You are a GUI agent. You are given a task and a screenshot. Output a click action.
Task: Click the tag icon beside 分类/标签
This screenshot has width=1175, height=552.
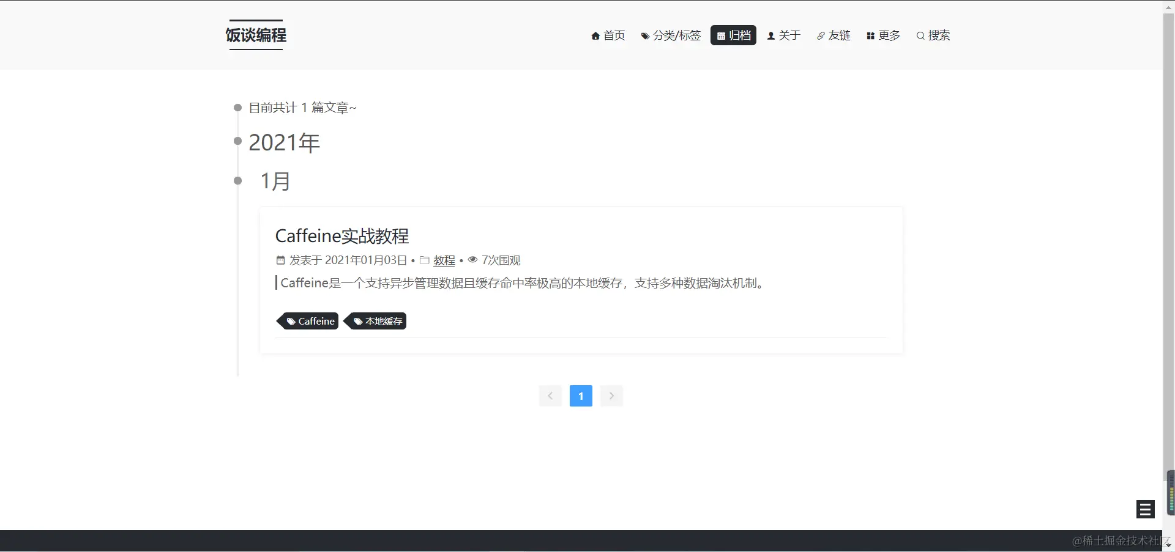click(645, 35)
